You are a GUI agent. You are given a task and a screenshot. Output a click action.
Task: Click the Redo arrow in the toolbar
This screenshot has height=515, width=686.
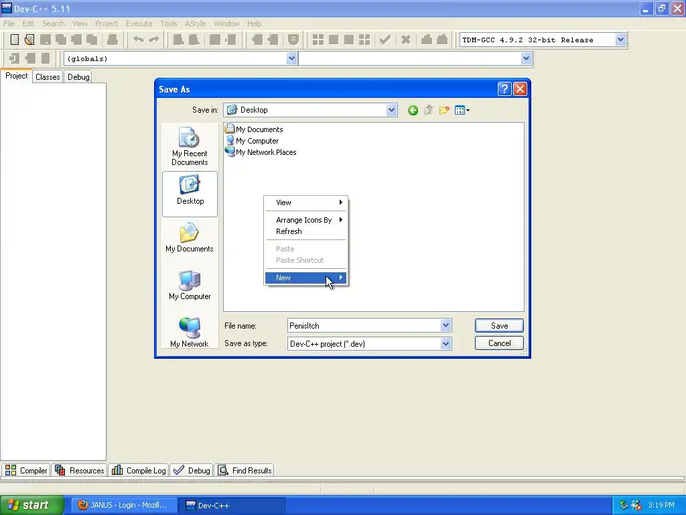click(x=154, y=40)
